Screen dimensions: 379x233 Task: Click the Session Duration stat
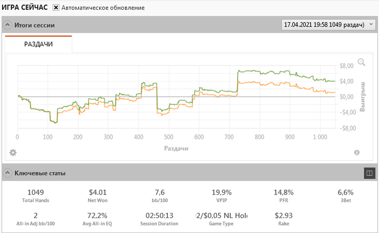pyautogui.click(x=160, y=219)
